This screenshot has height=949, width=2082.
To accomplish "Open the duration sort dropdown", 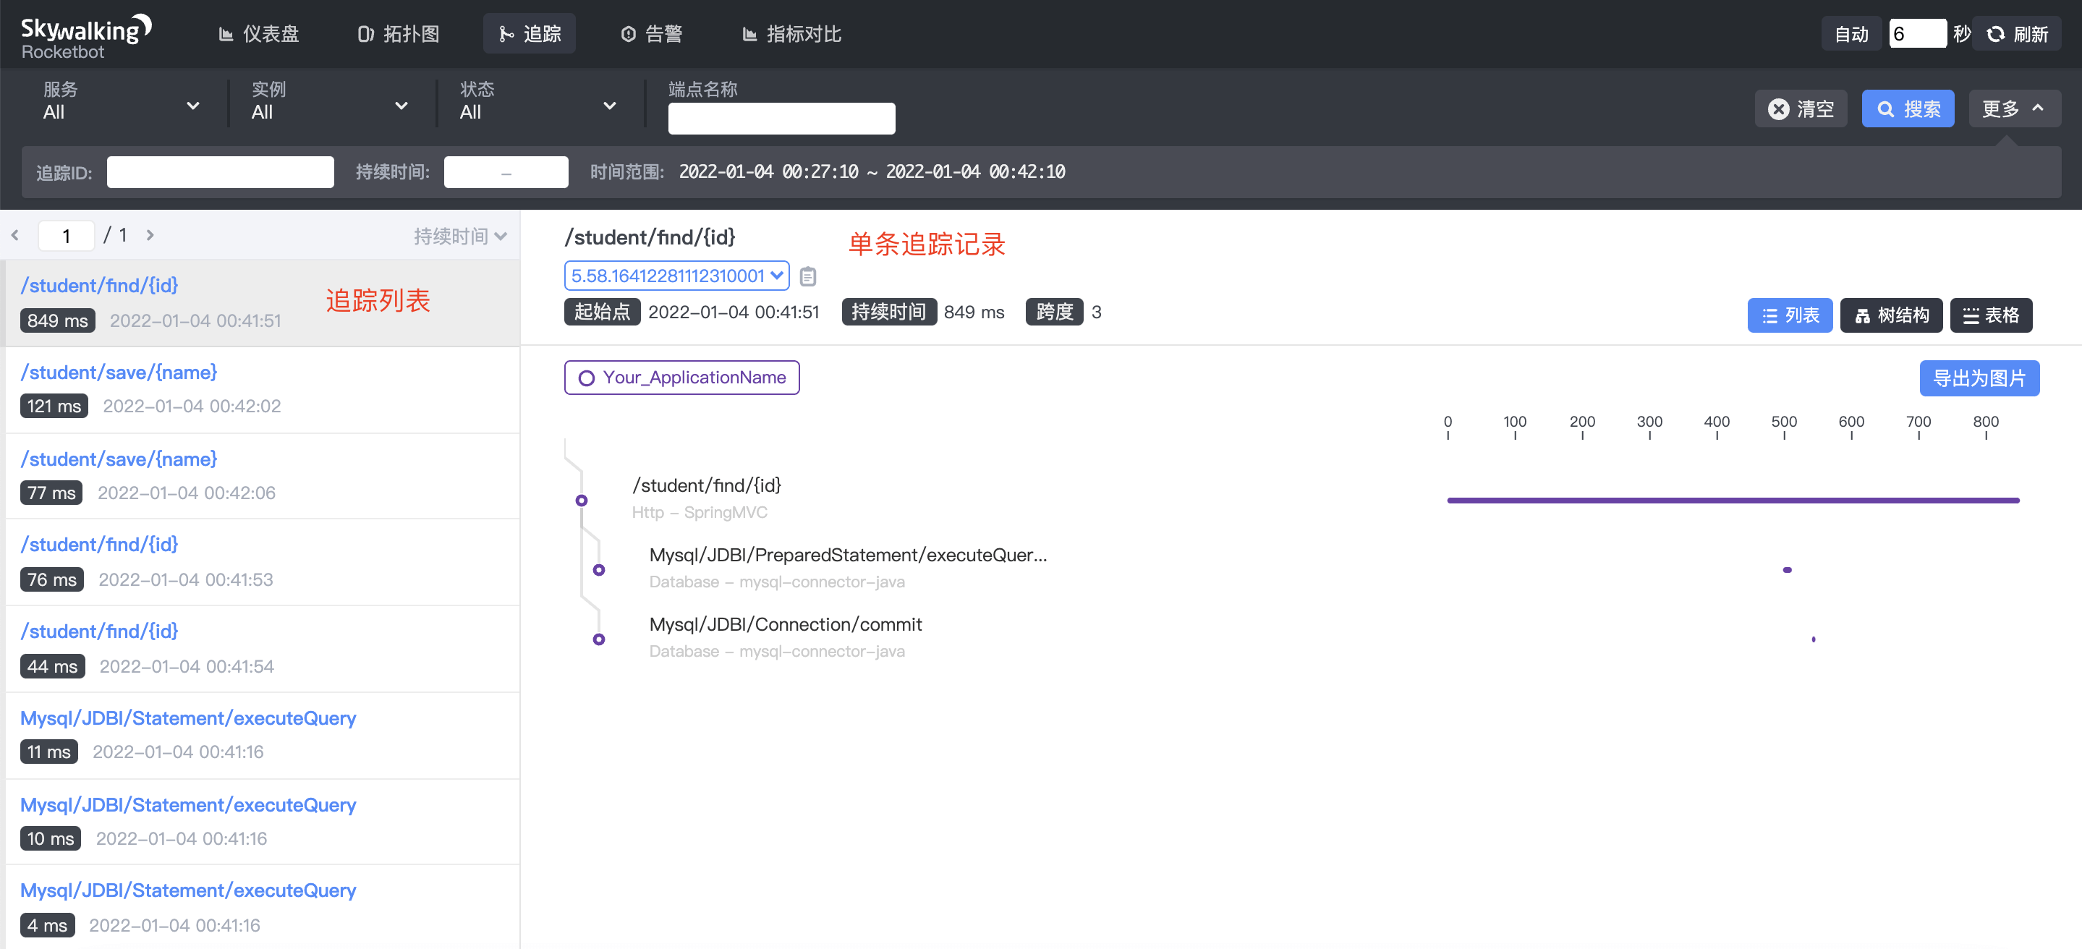I will (x=460, y=236).
